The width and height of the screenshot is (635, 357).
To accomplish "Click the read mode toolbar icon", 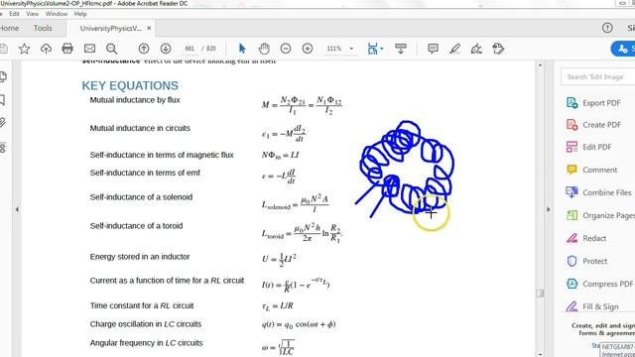I will tap(401, 49).
